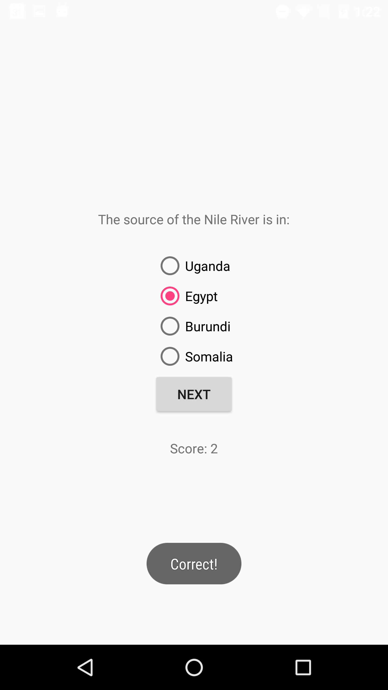The width and height of the screenshot is (388, 690).
Task: Tap the Correct! toast message
Action: click(194, 564)
